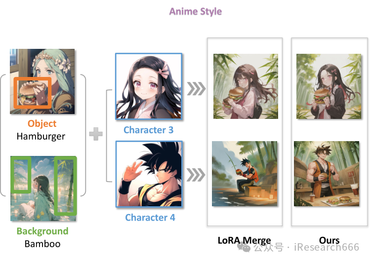Open LoRA Merge result of girl with hamburger
The height and width of the screenshot is (262, 371).
pyautogui.click(x=246, y=86)
